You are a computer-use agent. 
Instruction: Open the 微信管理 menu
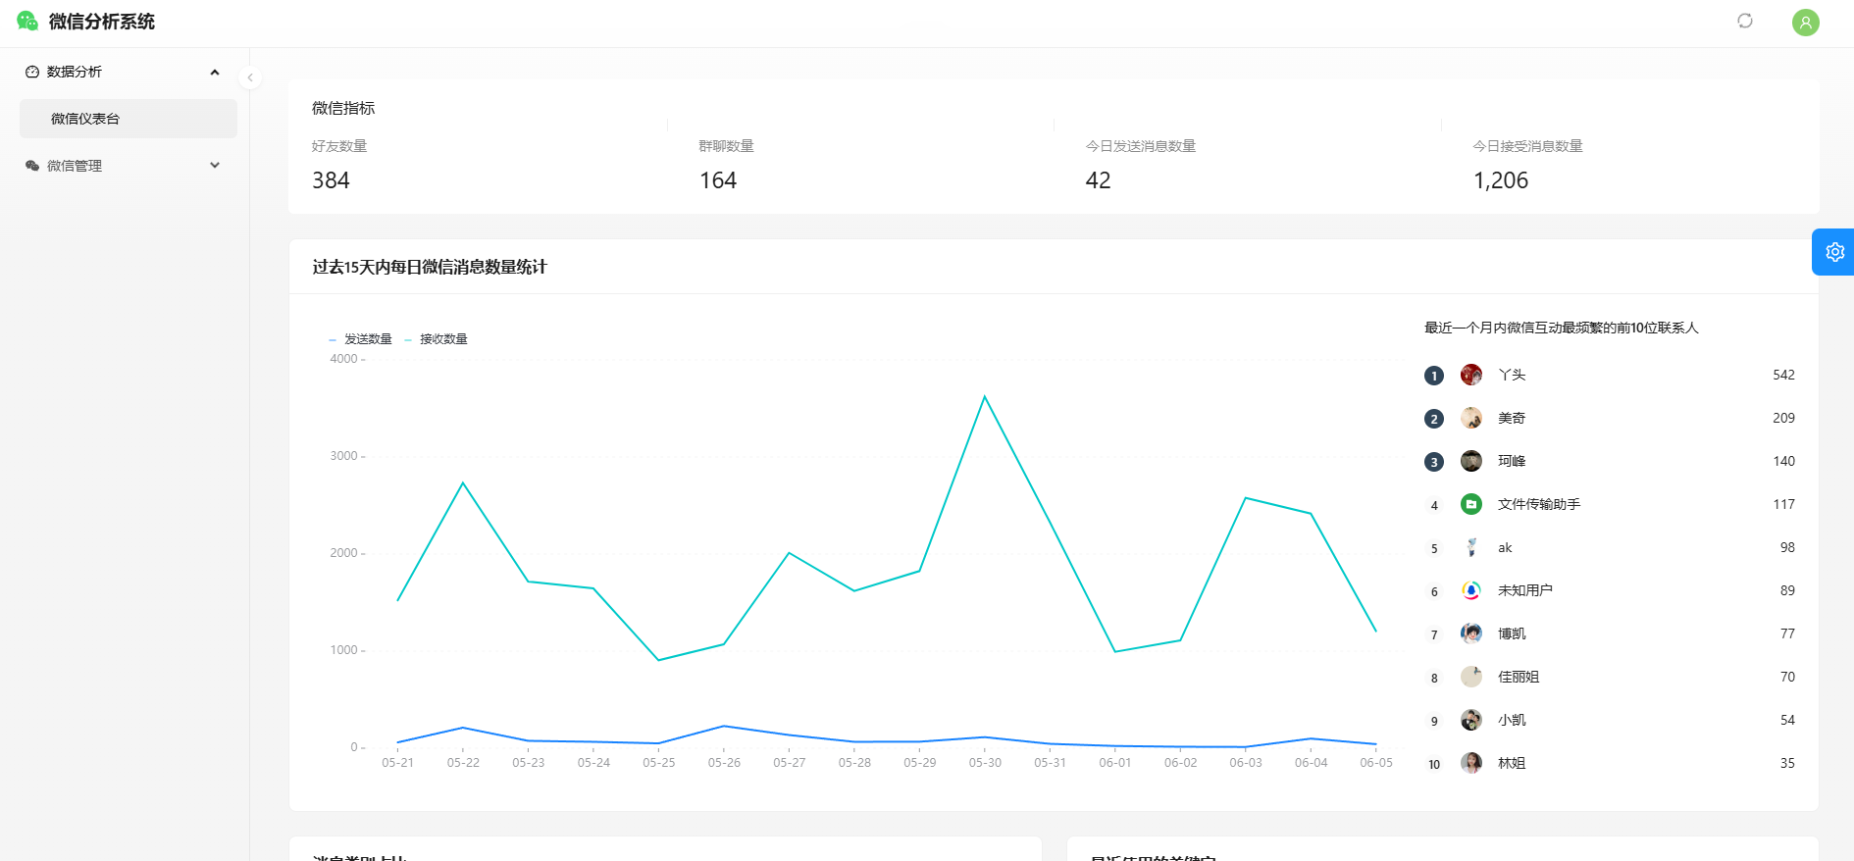pos(75,166)
